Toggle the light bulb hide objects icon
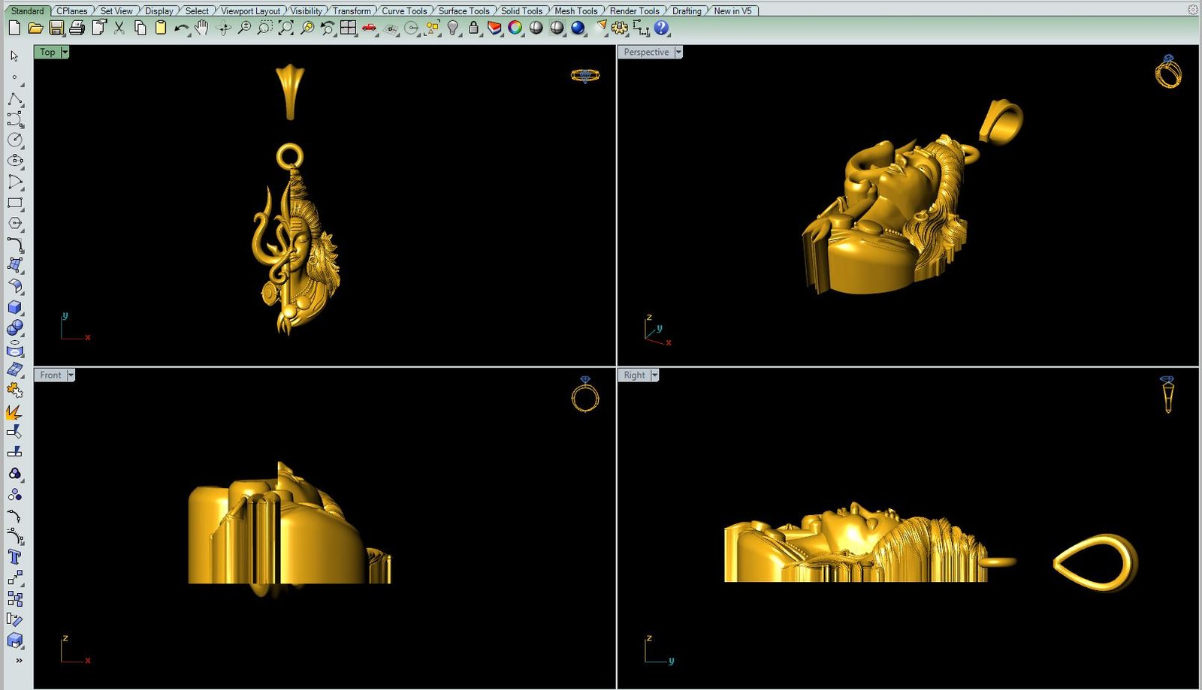 pos(452,28)
